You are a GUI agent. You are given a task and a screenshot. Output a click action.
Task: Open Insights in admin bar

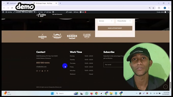pos(69,12)
